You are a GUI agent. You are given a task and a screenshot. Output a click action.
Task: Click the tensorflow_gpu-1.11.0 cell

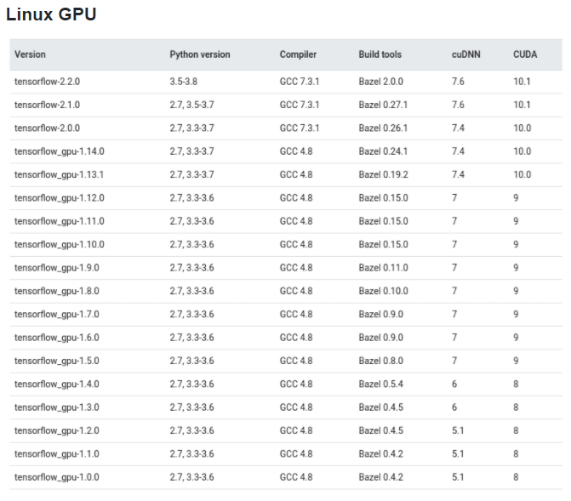[x=60, y=221]
